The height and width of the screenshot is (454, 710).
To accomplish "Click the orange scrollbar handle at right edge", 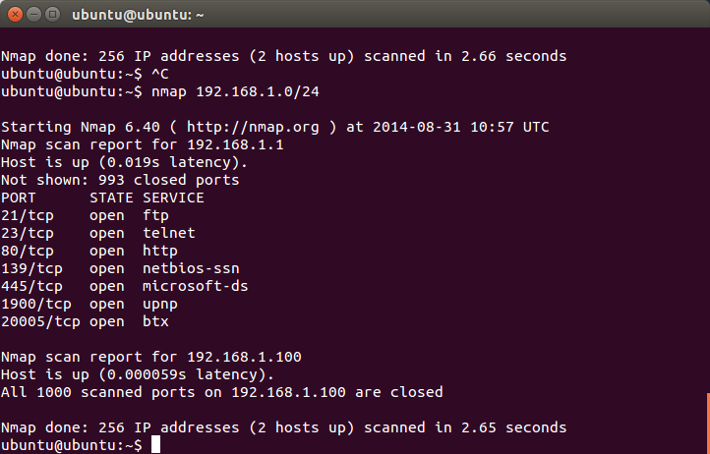I will tap(708, 424).
